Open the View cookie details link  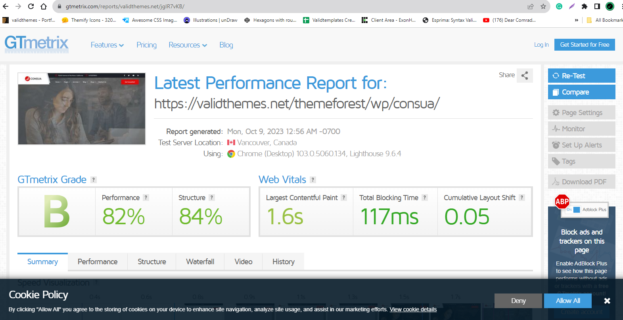coord(413,309)
